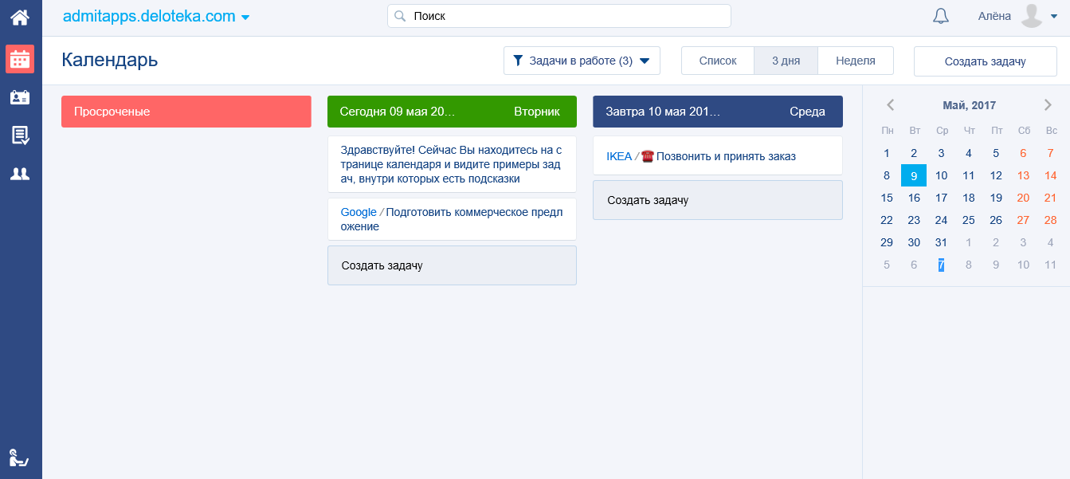Screen dimensions: 1070x479
Task: Click the search magnifier icon
Action: [400, 16]
